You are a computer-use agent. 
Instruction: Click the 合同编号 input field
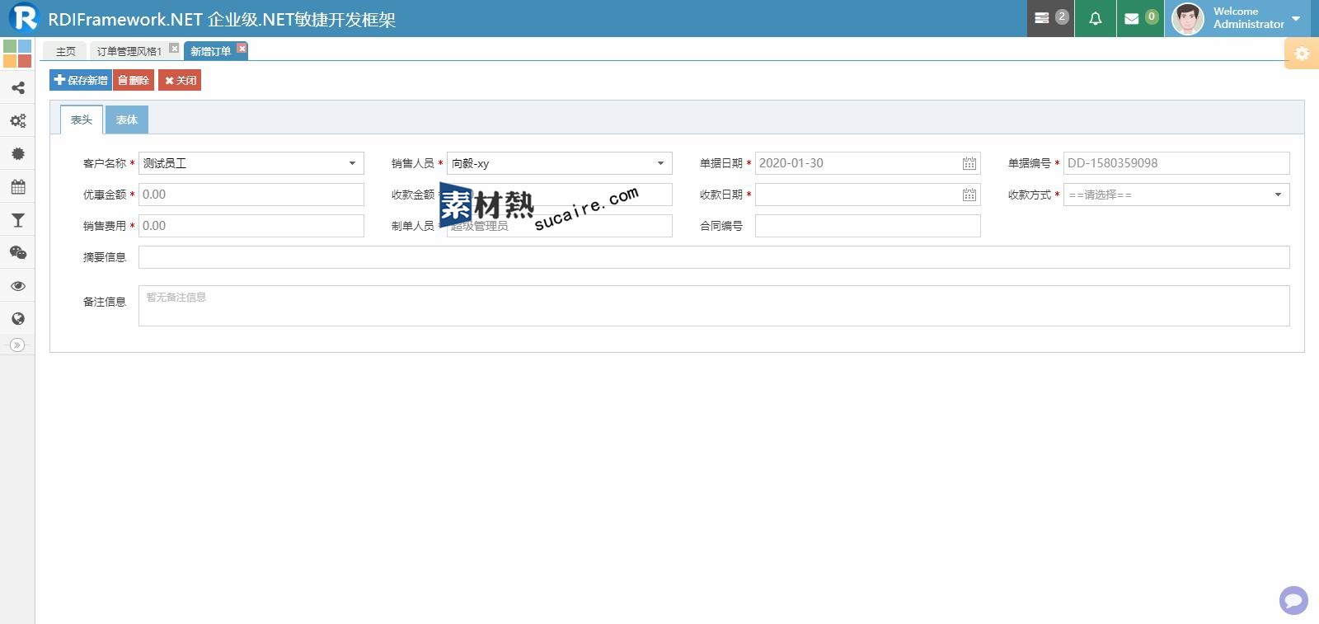(x=868, y=226)
